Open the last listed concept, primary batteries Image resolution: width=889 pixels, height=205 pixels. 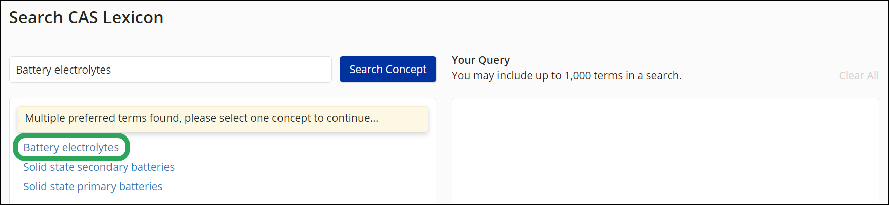93,186
